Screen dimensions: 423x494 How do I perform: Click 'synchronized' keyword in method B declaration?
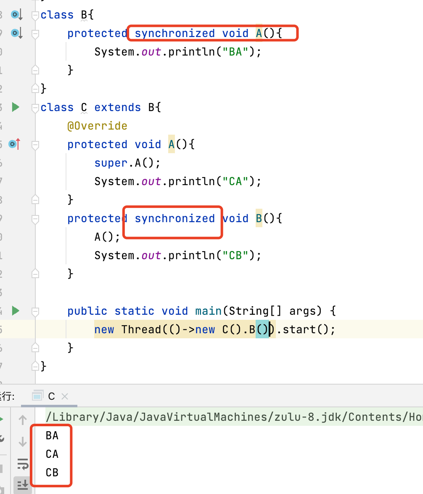click(x=174, y=218)
